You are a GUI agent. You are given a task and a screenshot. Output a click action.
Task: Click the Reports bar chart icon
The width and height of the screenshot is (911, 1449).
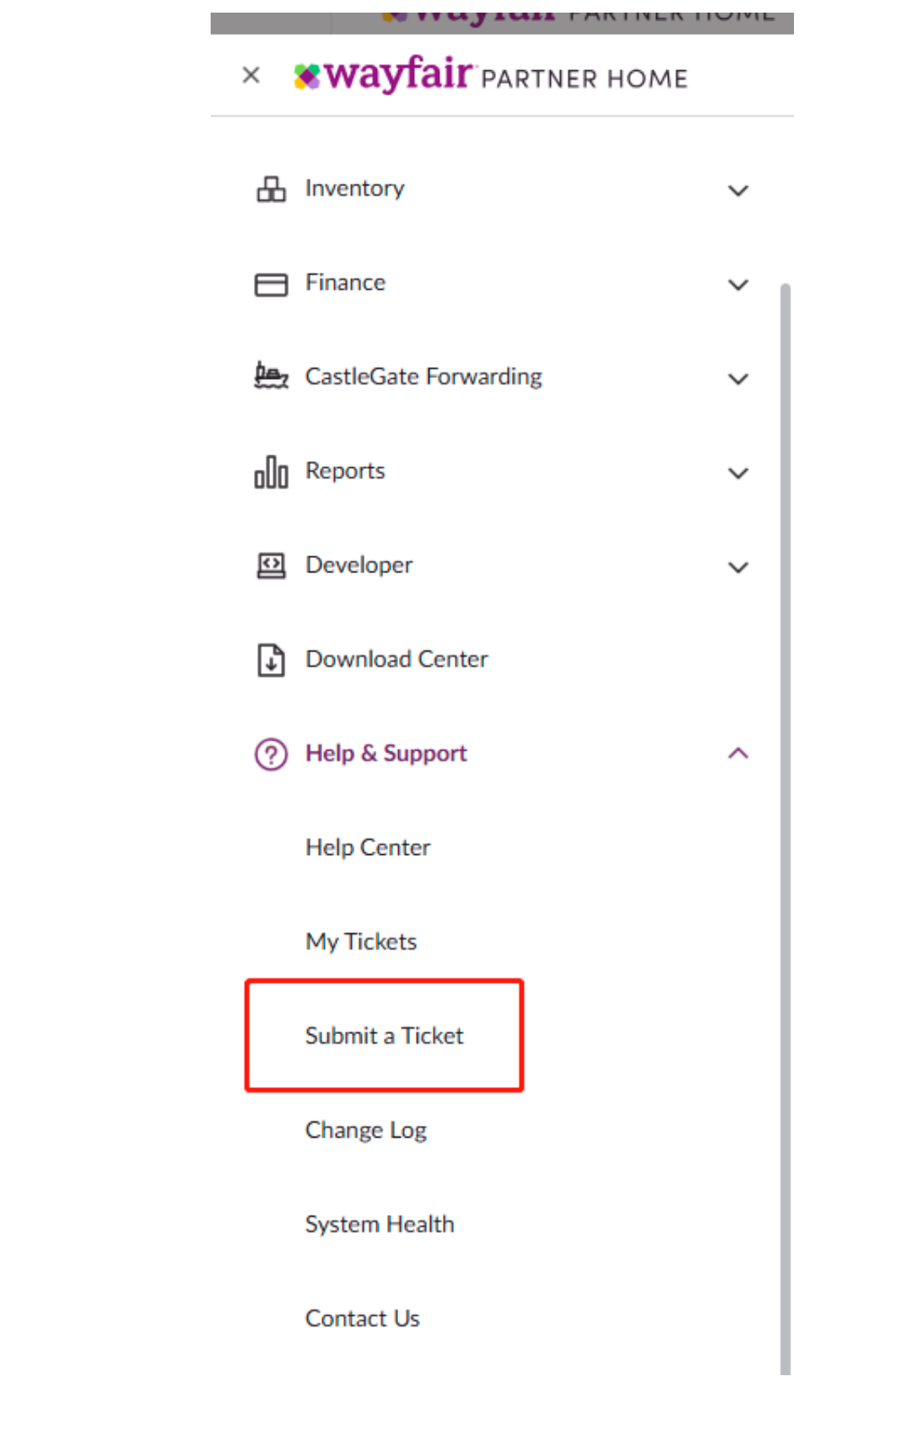point(271,472)
